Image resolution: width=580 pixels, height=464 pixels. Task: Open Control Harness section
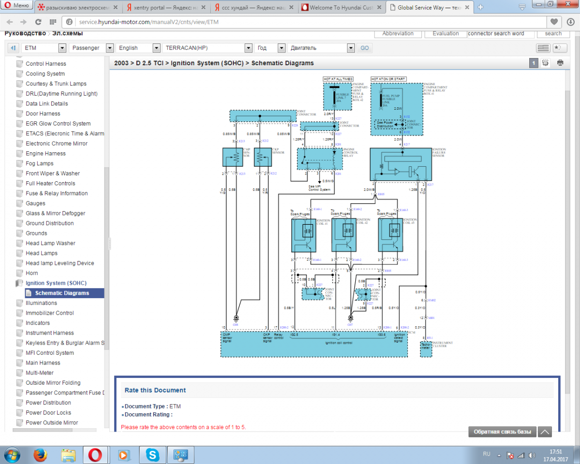tap(46, 64)
